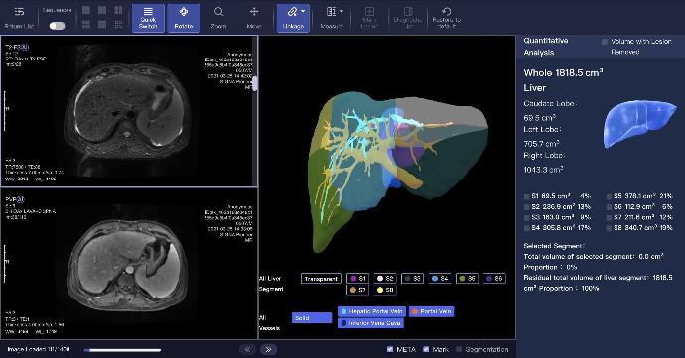Activate the Quick Switch tool
The image size is (685, 358).
click(148, 18)
